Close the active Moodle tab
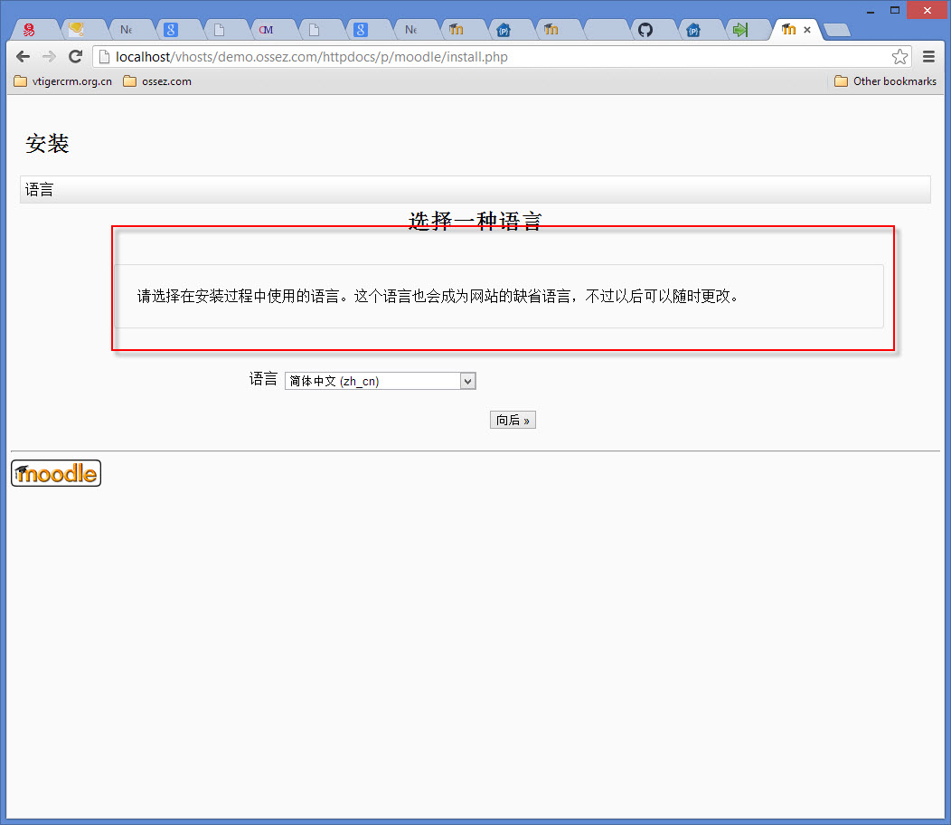The image size is (951, 825). (x=807, y=30)
